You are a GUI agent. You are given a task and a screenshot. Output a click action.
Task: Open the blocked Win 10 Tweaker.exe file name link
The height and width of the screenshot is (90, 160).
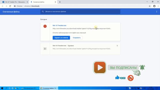(x=59, y=25)
